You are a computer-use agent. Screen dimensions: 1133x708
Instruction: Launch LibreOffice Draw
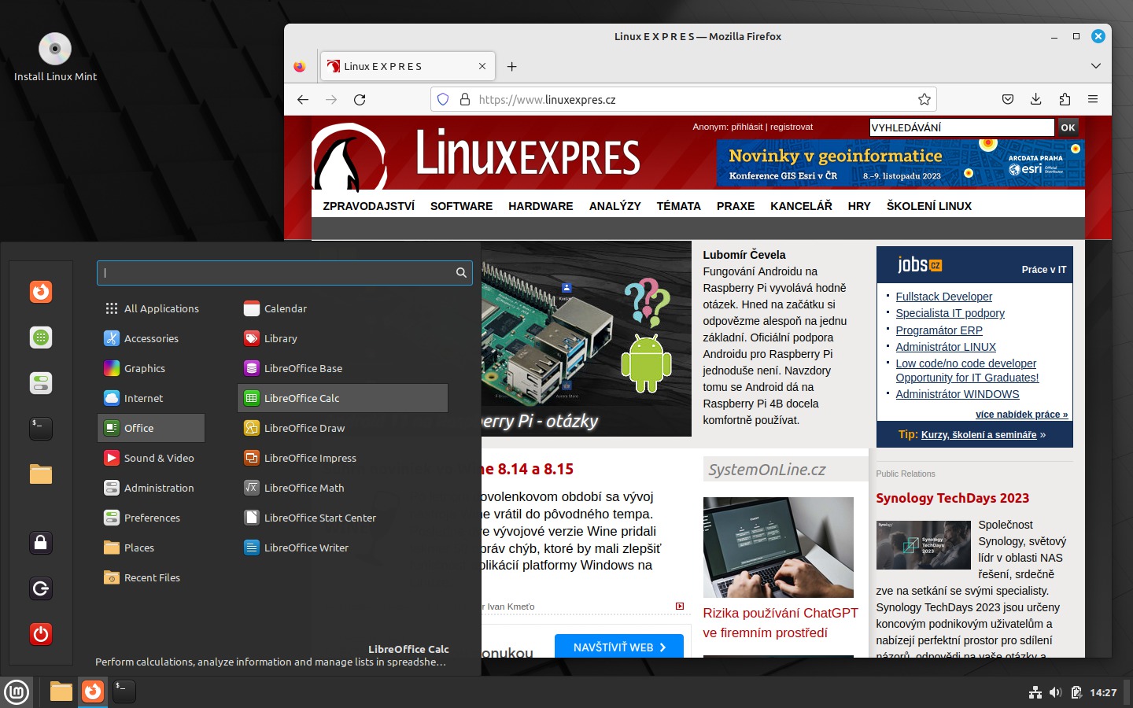tap(342, 428)
